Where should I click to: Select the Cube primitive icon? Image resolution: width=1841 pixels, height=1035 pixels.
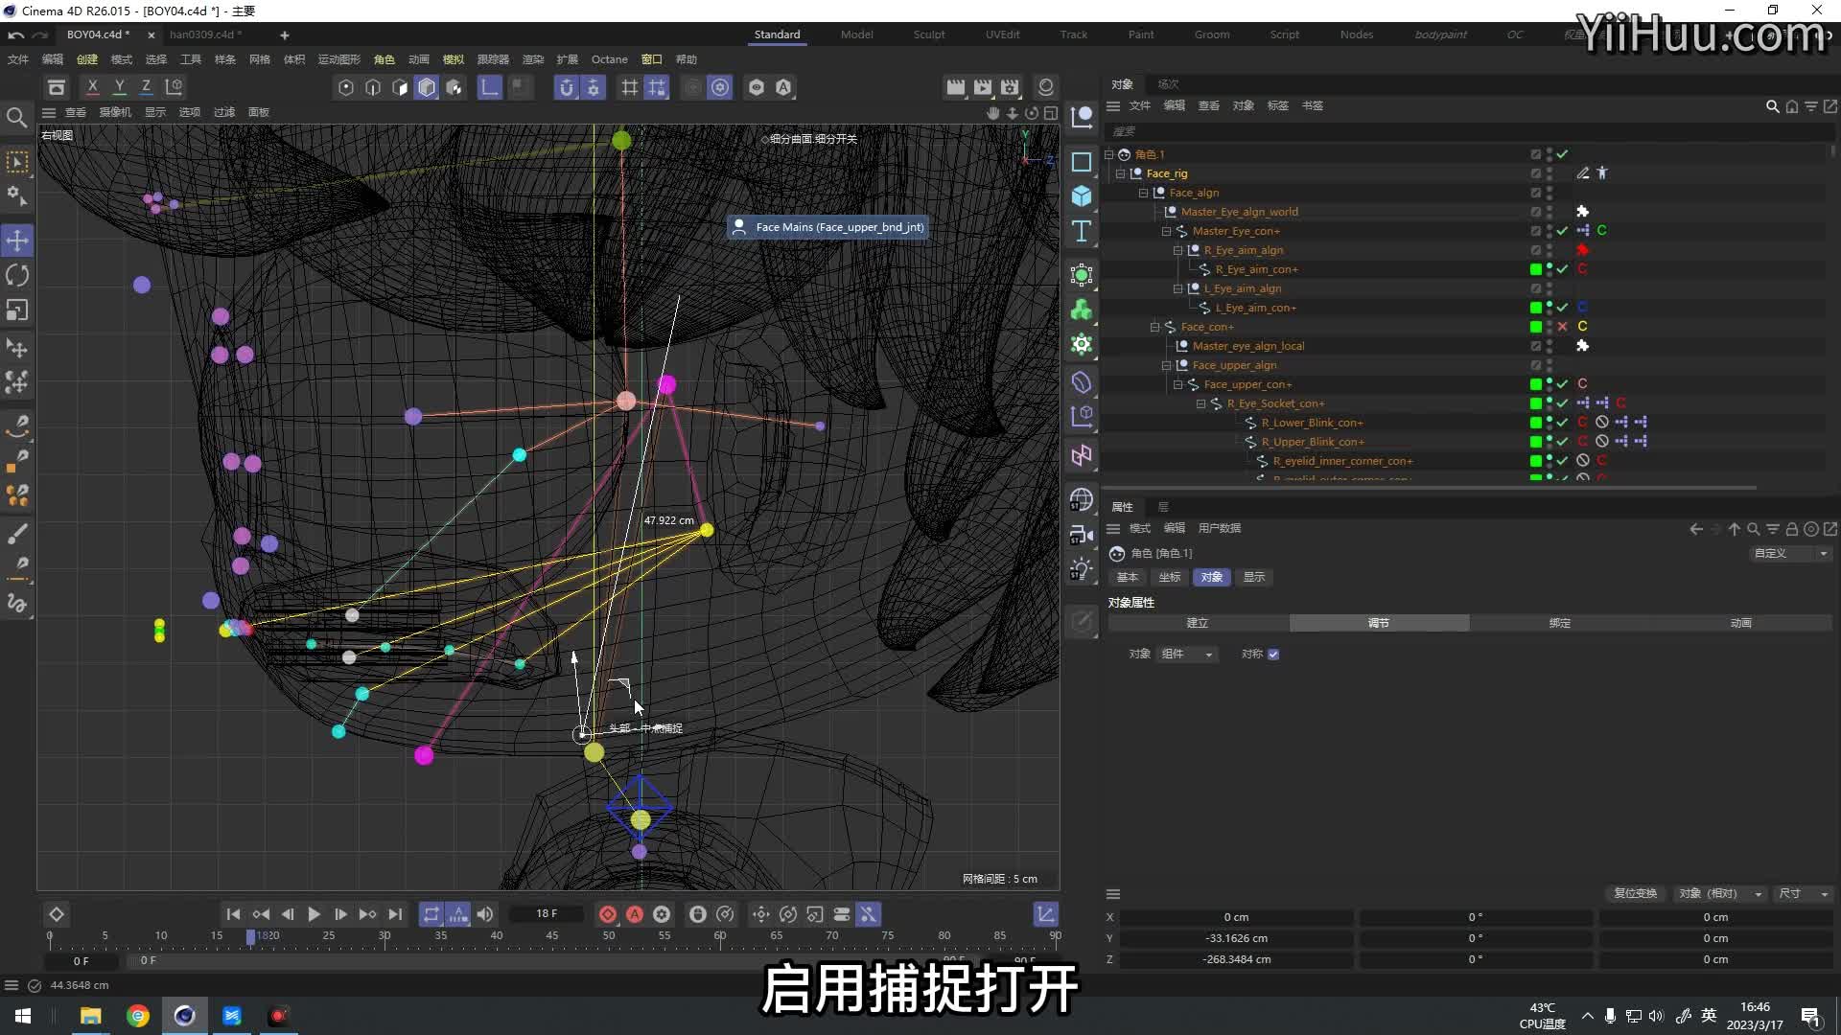1082,196
